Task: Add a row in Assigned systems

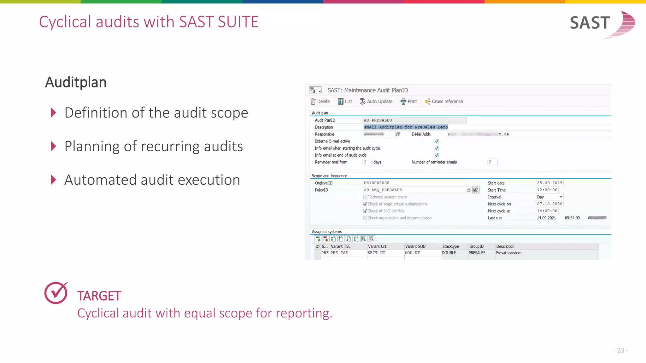Action: 318,239
